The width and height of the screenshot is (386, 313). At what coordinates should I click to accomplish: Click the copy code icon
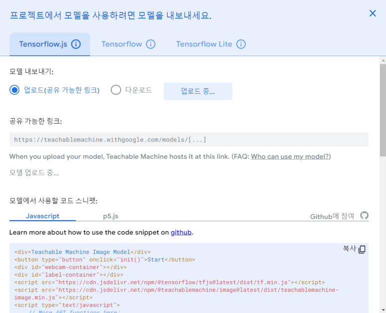(x=362, y=249)
